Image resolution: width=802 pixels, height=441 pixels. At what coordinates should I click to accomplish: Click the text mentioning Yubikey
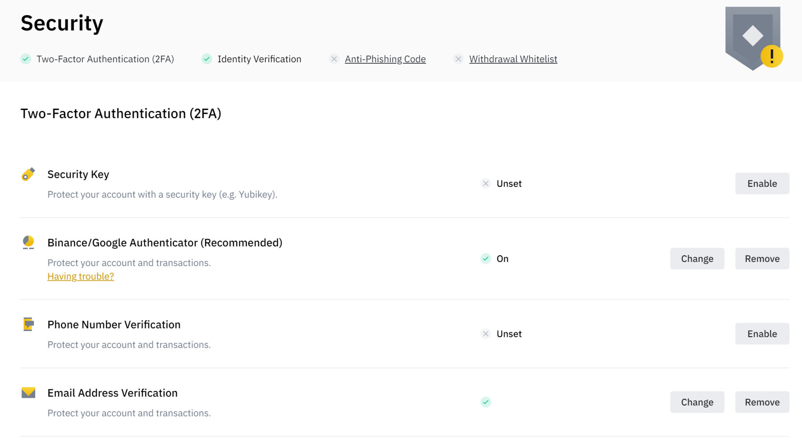click(163, 195)
